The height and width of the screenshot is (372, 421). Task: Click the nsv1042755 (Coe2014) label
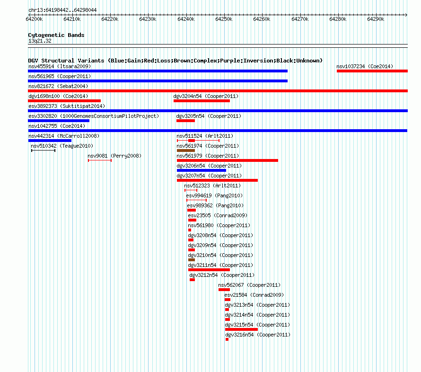(x=57, y=126)
